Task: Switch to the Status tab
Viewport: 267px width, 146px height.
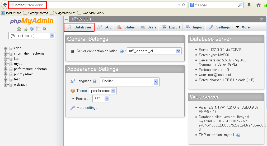Action: pyautogui.click(x=126, y=27)
